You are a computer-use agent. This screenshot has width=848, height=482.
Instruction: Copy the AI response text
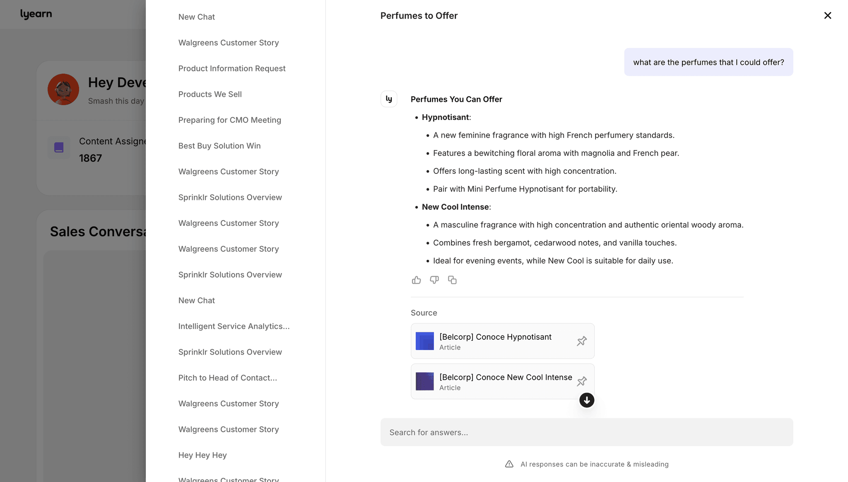point(452,280)
